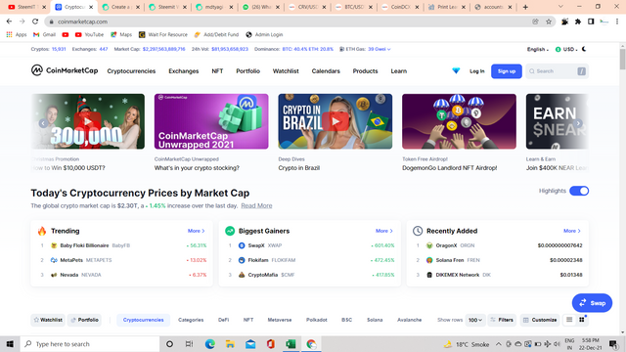Screen dimensions: 626x352
Task: Open the Customize columns button
Action: [540, 320]
